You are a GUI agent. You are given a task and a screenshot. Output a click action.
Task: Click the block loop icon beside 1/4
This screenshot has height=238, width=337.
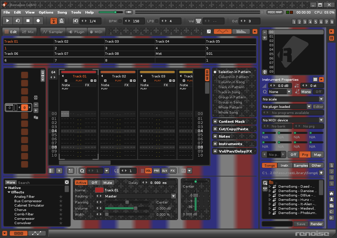pos(76,21)
